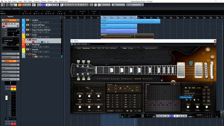Click the Swing knob in sequencer panel

[188, 107]
